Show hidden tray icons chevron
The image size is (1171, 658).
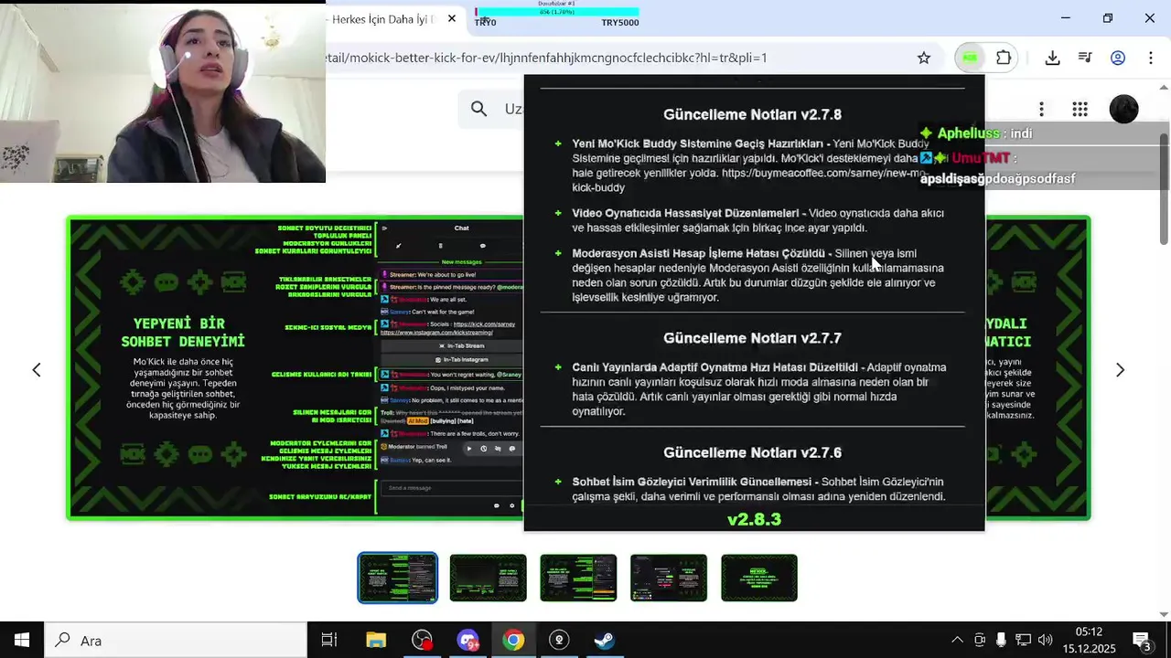(957, 640)
